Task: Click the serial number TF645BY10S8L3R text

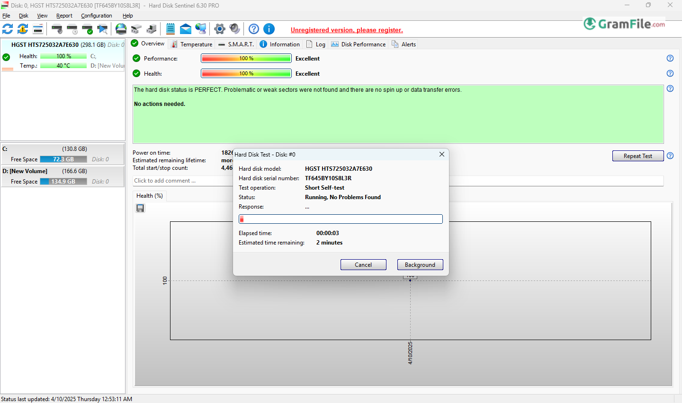Action: tap(328, 178)
